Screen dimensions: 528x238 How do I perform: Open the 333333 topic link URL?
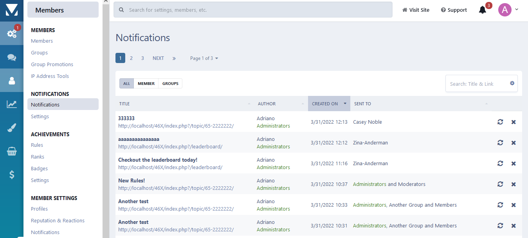click(176, 126)
